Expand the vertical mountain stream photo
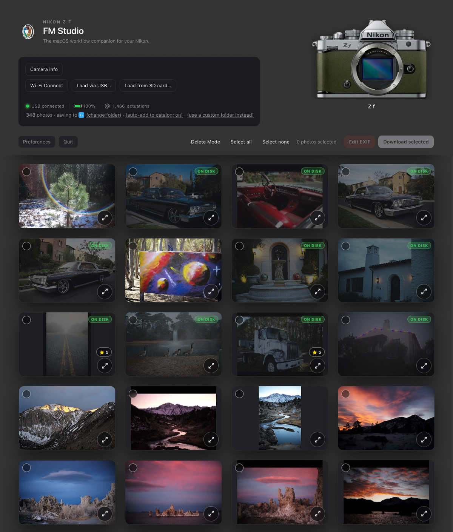 click(x=317, y=439)
